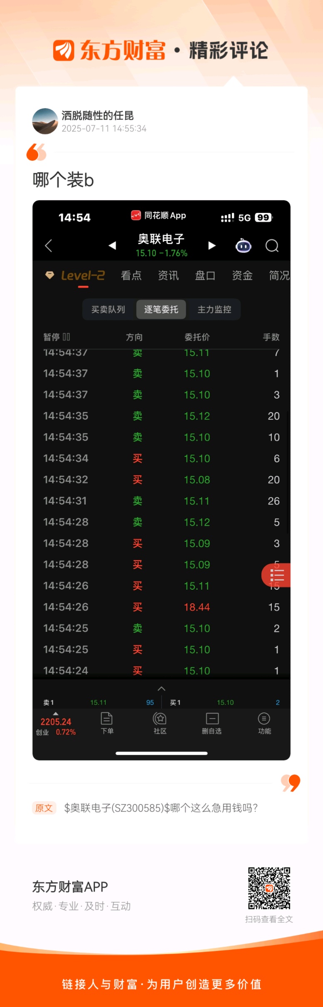The image size is (323, 1007).
Task: Tap the 下单 order icon
Action: pyautogui.click(x=107, y=723)
